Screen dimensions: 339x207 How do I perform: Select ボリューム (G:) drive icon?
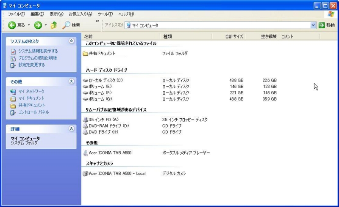[x=86, y=99]
